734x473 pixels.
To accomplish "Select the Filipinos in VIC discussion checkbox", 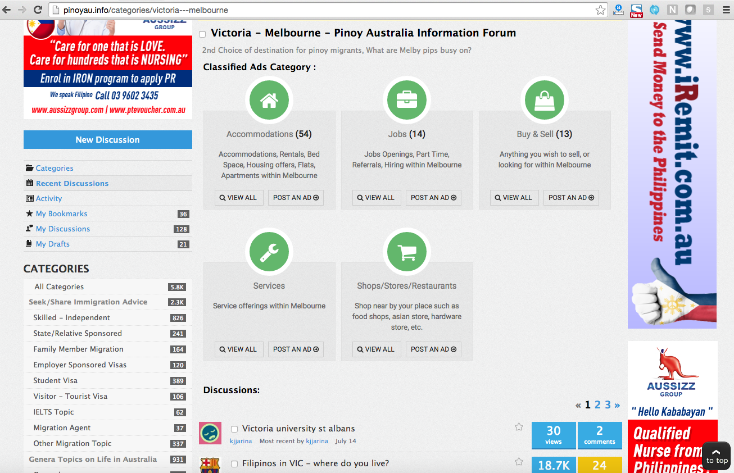I will point(234,464).
